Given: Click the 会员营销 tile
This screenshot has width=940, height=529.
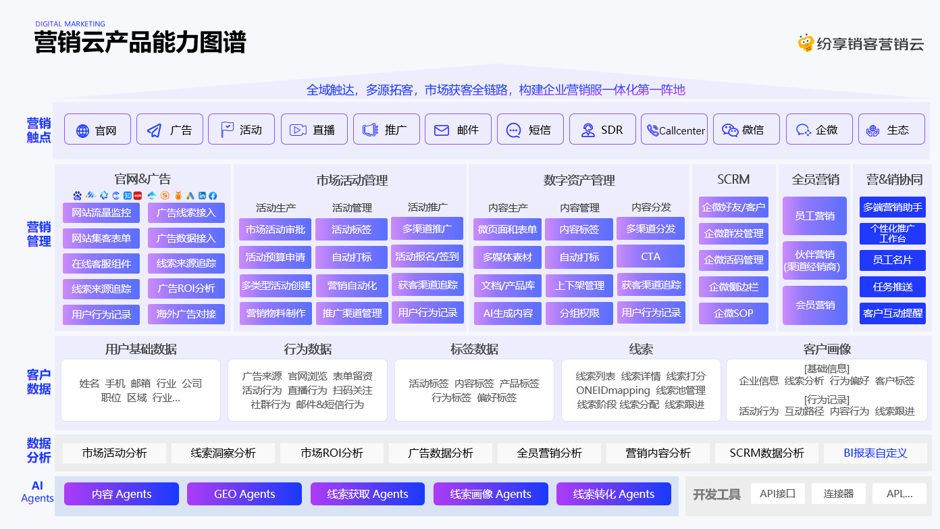Looking at the screenshot, I should coord(814,305).
